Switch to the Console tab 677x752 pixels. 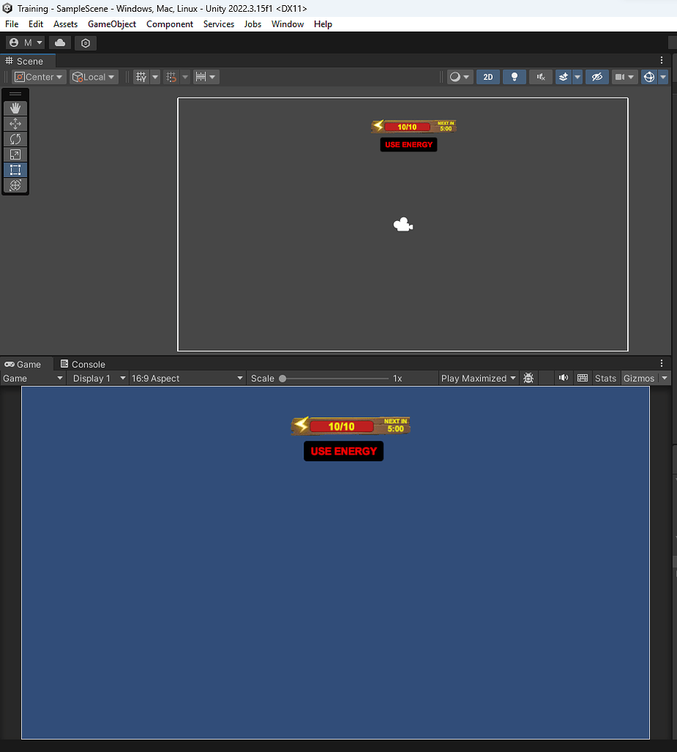click(82, 364)
